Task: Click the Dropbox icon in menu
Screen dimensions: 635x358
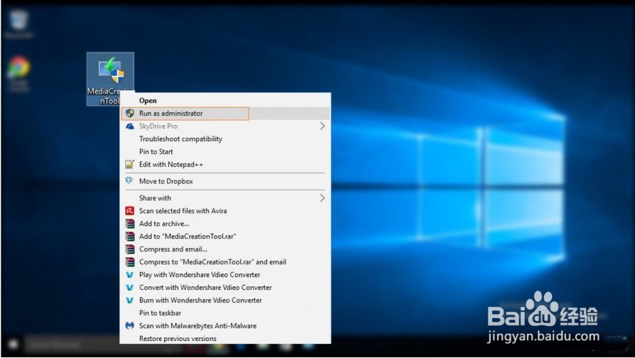Action: coord(129,180)
